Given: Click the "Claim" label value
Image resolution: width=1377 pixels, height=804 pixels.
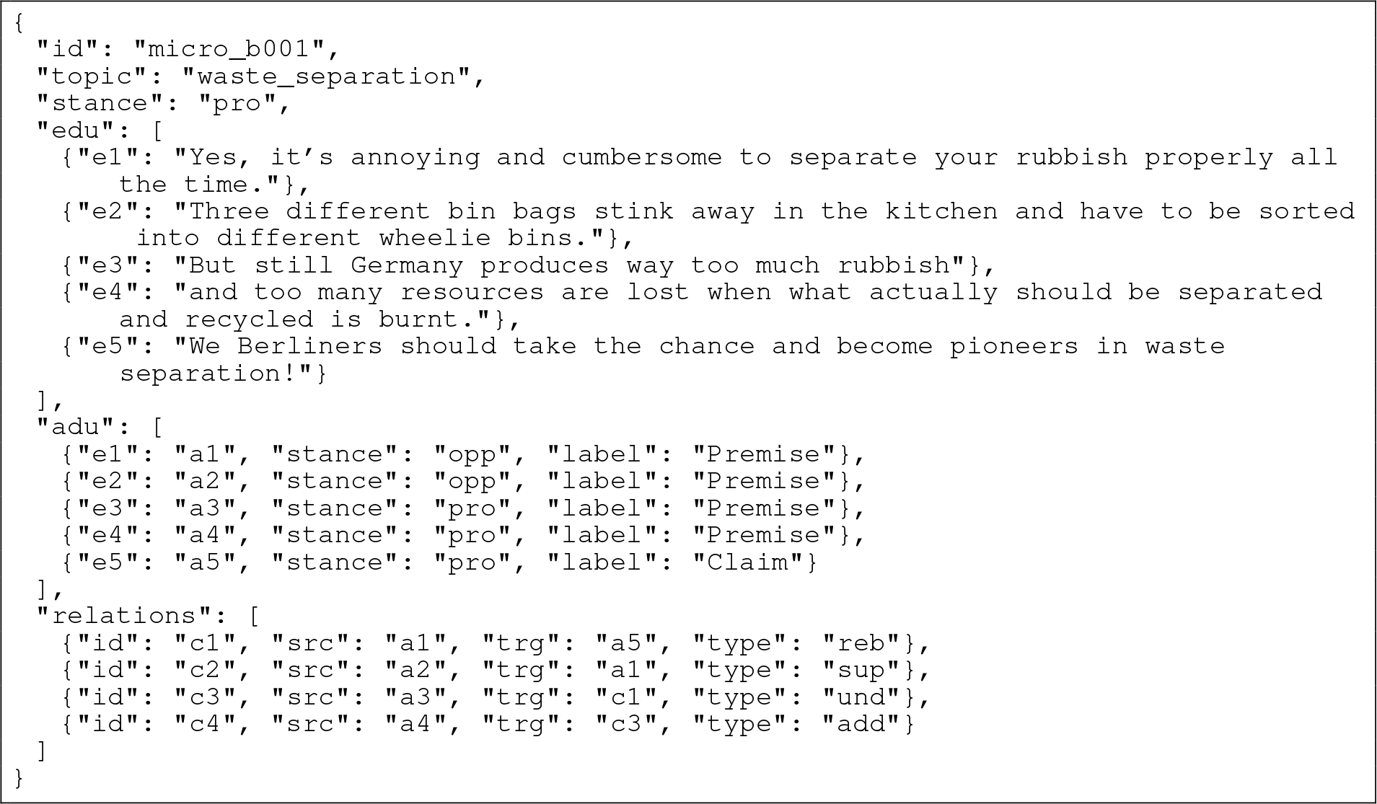Looking at the screenshot, I should [x=748, y=562].
